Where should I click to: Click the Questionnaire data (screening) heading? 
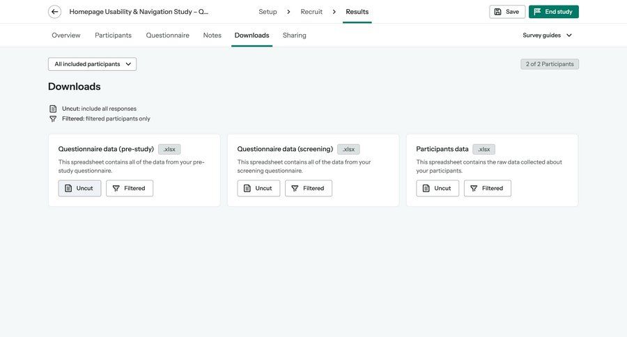(285, 149)
